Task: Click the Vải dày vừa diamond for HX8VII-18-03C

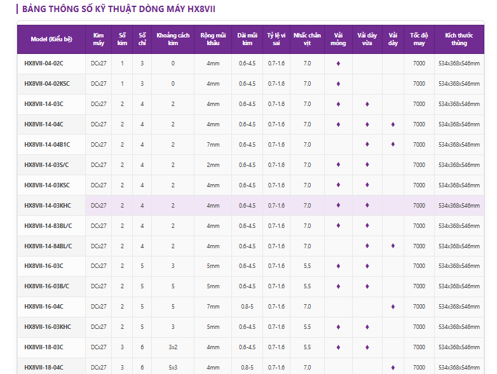Action: pyautogui.click(x=367, y=347)
